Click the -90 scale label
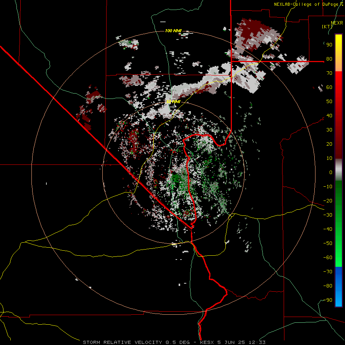This screenshot has width=345, height=345. tap(328, 300)
